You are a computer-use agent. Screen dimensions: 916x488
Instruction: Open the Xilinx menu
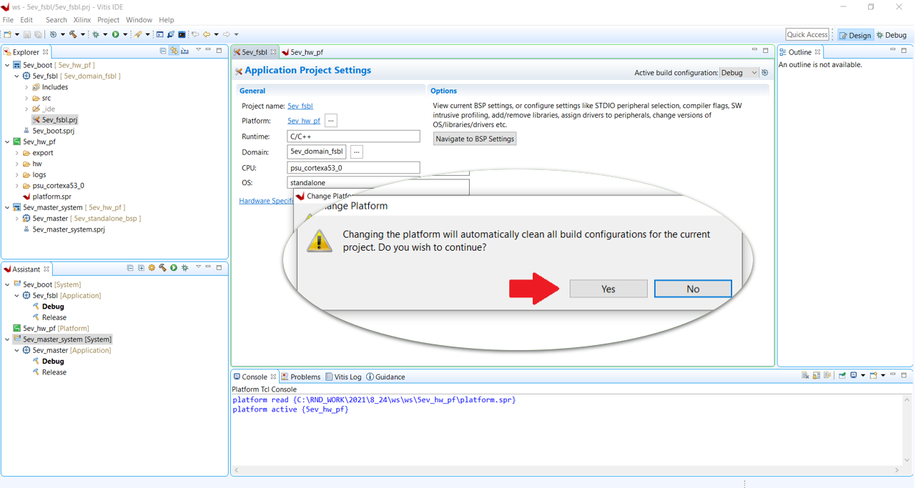click(x=82, y=20)
